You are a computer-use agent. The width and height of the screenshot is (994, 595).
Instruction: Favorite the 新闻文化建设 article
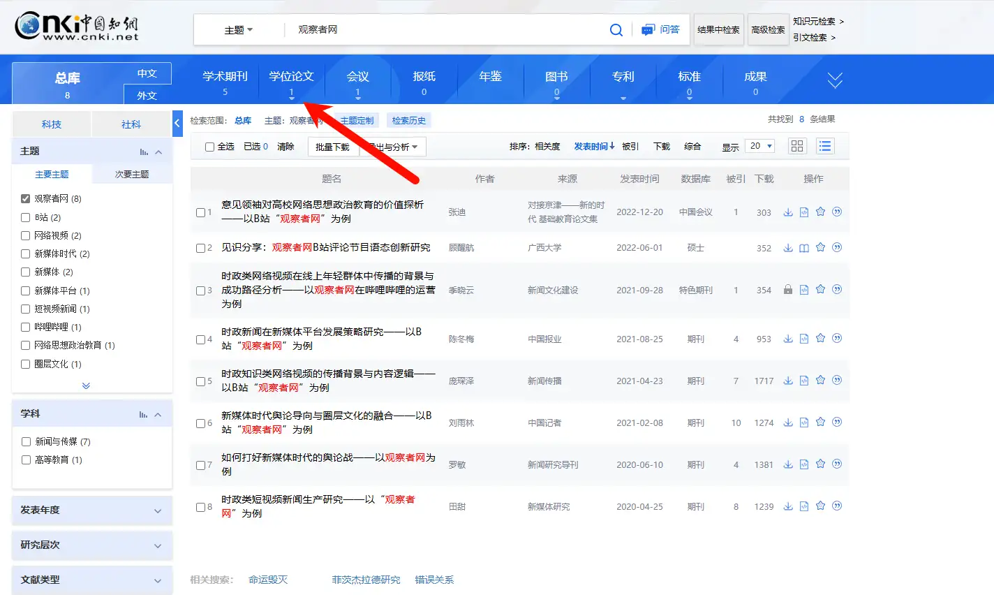[820, 289]
